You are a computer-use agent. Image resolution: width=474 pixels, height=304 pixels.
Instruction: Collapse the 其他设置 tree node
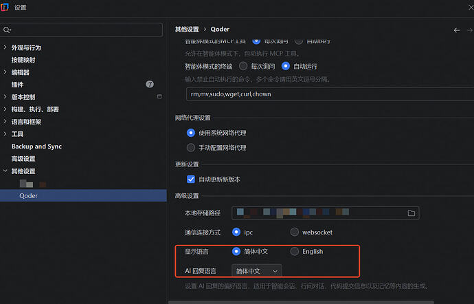[x=5, y=171]
